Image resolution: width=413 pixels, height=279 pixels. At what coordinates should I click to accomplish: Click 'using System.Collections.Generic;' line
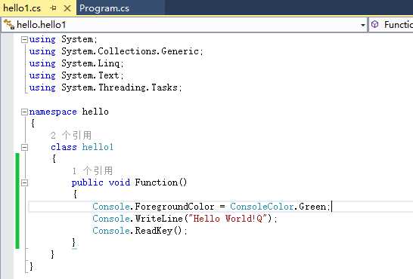point(116,51)
